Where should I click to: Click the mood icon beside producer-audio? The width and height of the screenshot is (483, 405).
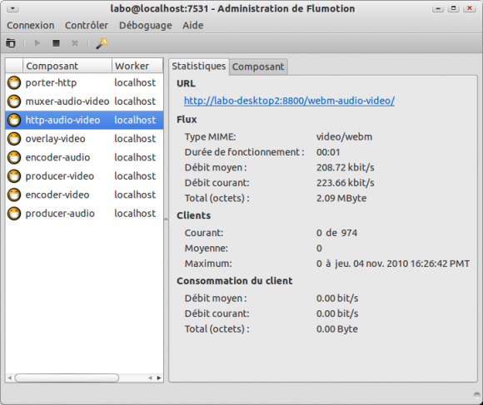14,214
